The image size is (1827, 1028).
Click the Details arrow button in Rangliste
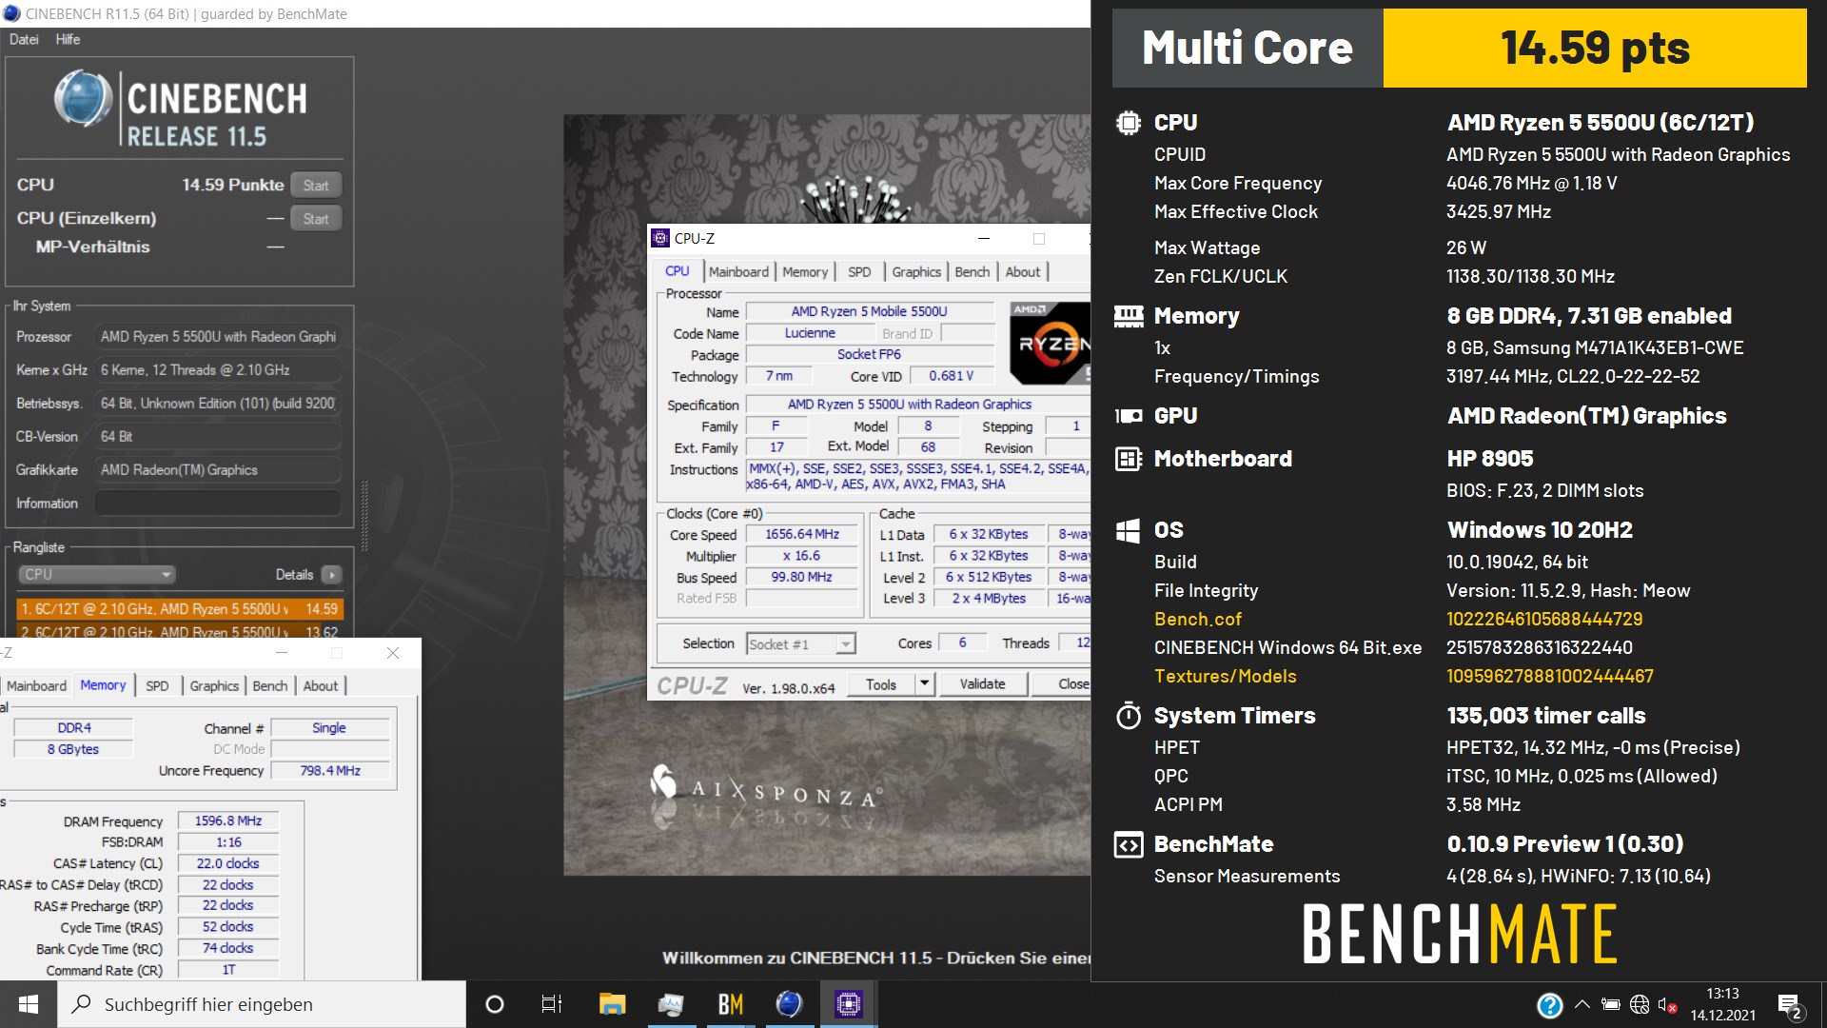tap(331, 574)
